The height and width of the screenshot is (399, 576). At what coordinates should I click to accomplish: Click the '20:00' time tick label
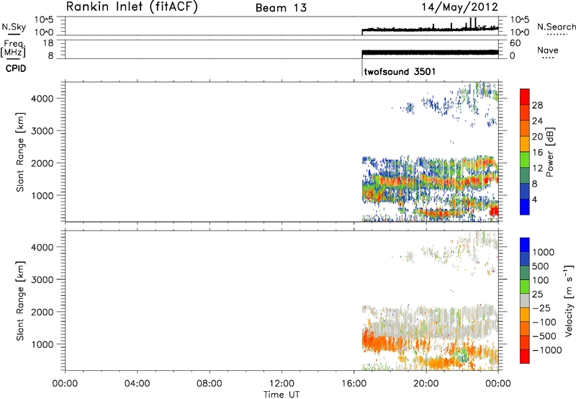tap(426, 384)
